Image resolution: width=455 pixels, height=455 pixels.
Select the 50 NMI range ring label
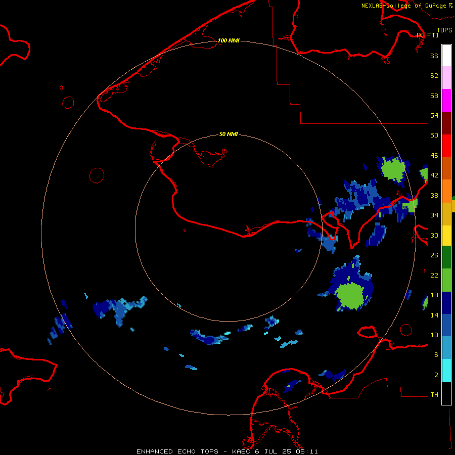[x=229, y=134]
